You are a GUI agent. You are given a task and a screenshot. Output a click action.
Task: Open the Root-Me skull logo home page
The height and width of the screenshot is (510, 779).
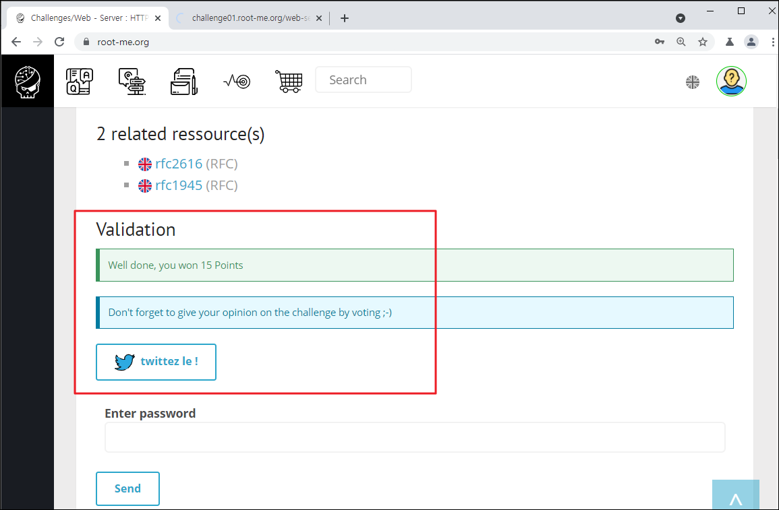[x=28, y=82]
